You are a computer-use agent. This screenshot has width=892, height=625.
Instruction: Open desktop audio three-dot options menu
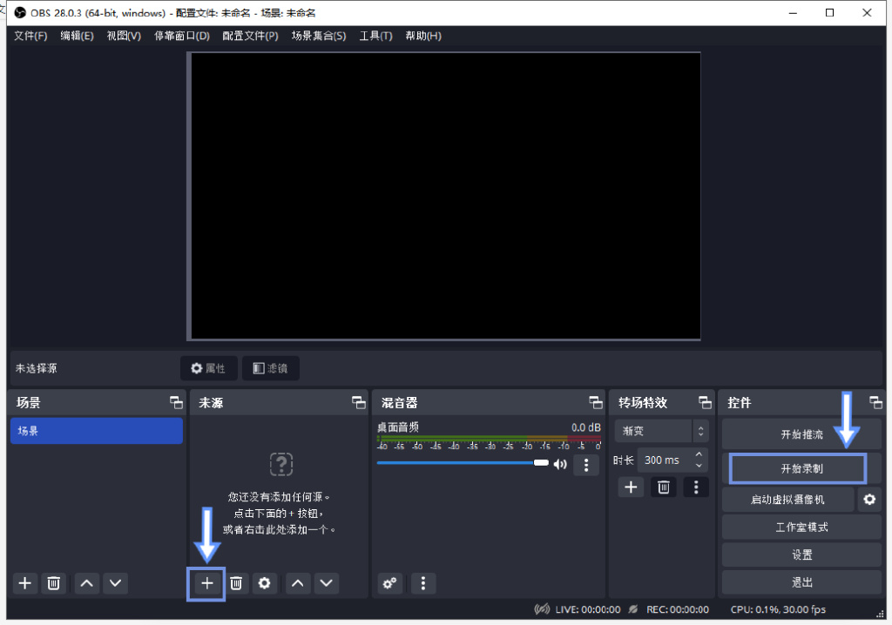pyautogui.click(x=586, y=465)
